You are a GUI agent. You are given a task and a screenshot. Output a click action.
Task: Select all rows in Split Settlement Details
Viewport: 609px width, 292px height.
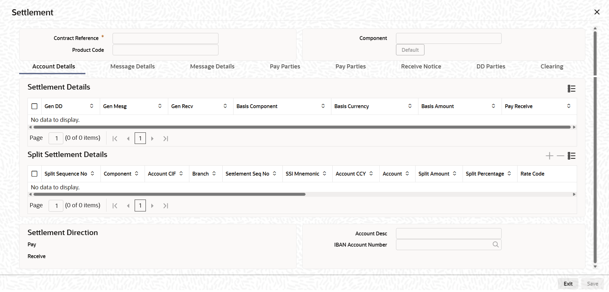(x=35, y=174)
